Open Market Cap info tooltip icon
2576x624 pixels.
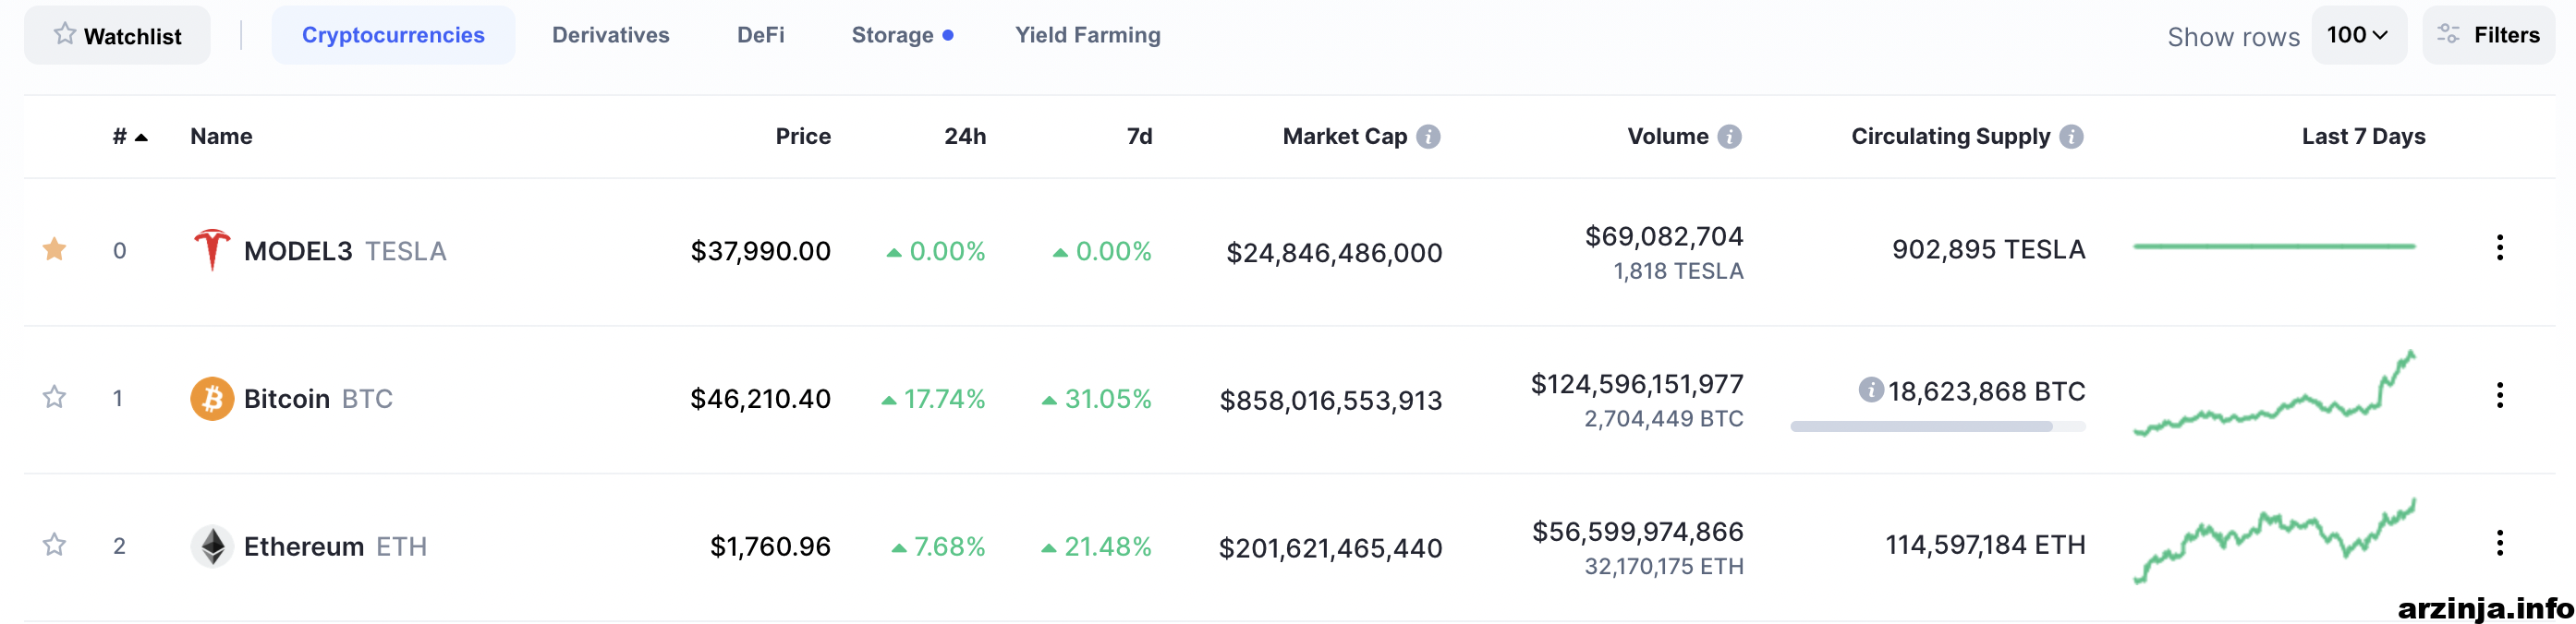point(1429,137)
